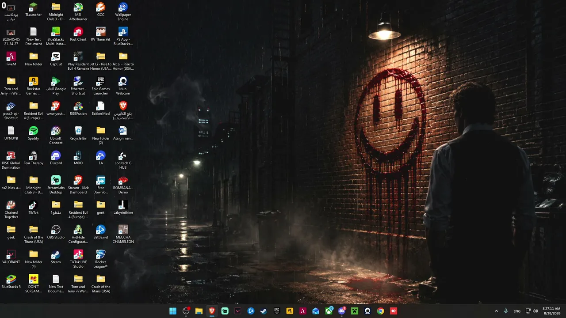Select the New folder (4) desktop folder
Image resolution: width=566 pixels, height=318 pixels.
[33, 259]
